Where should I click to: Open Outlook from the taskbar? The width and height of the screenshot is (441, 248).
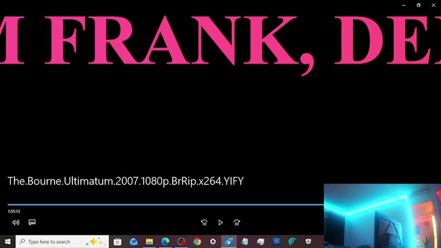point(133,242)
